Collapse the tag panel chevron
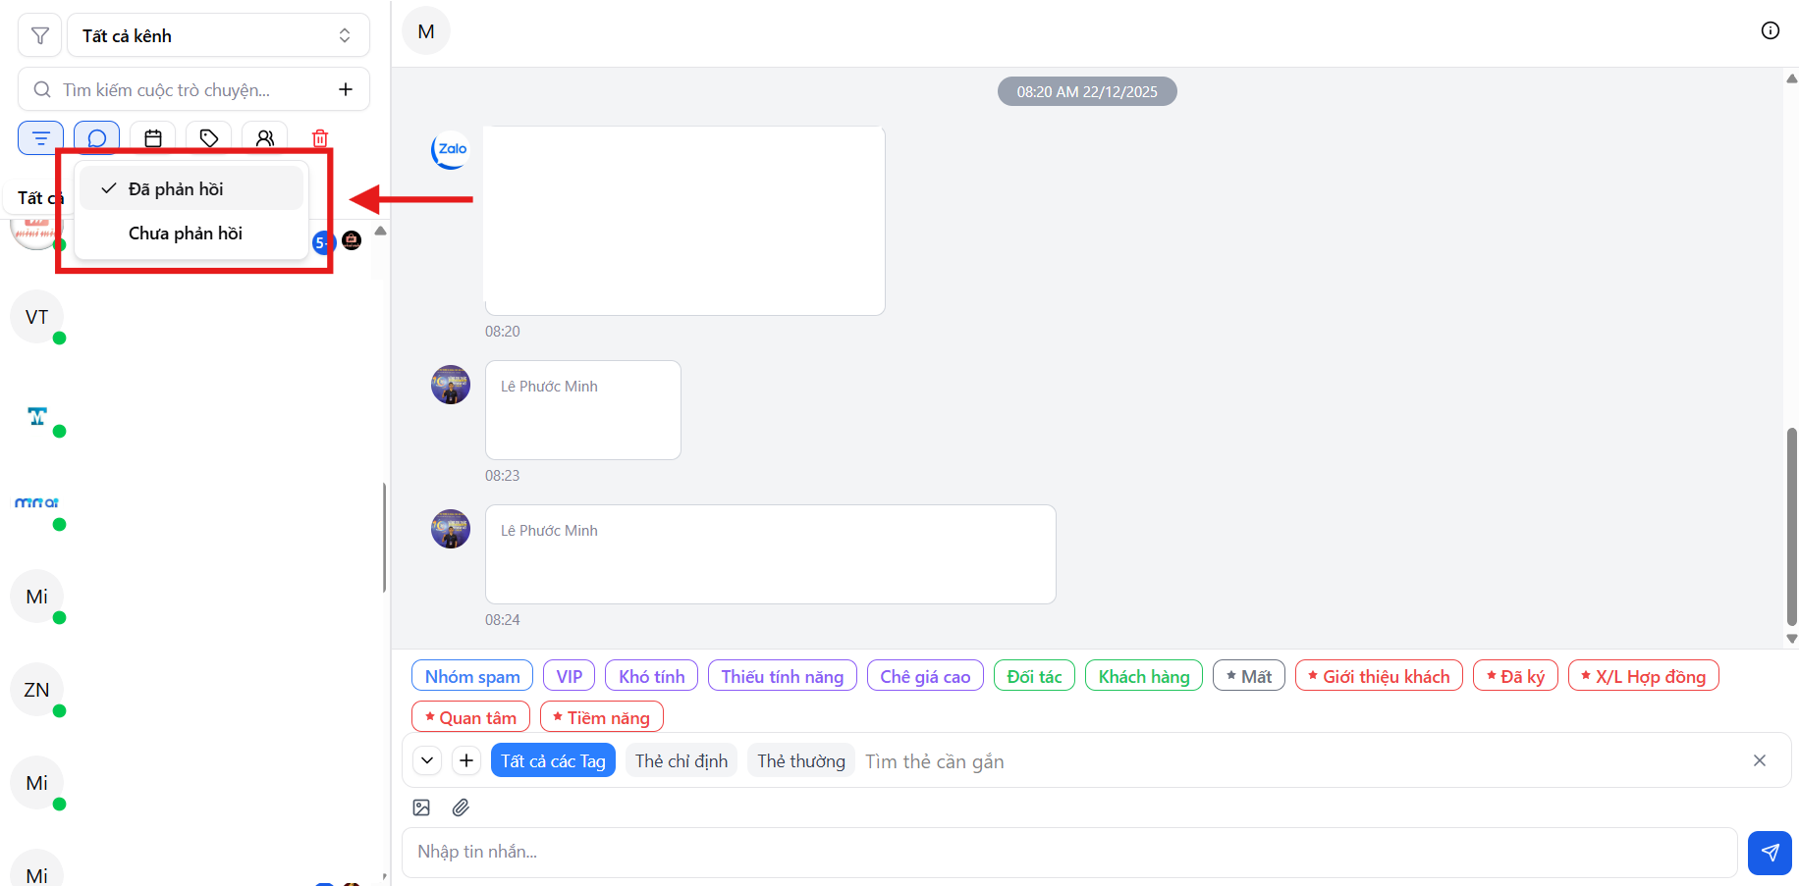Screen dimensions: 1799x886 [427, 760]
